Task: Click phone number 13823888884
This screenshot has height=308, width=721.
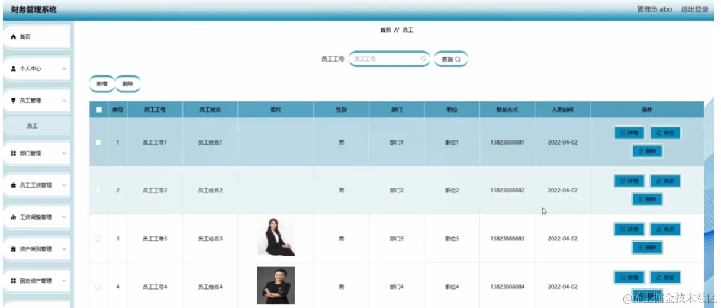Action: 507,287
